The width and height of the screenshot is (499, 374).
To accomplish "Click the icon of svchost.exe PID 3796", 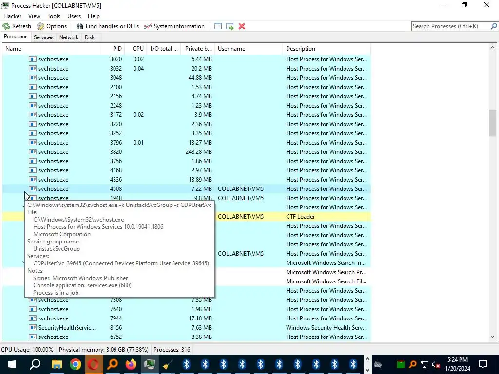I will pos(33,143).
